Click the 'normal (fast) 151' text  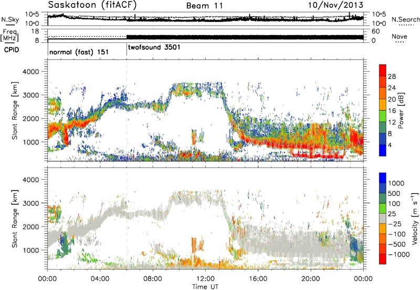coord(79,52)
